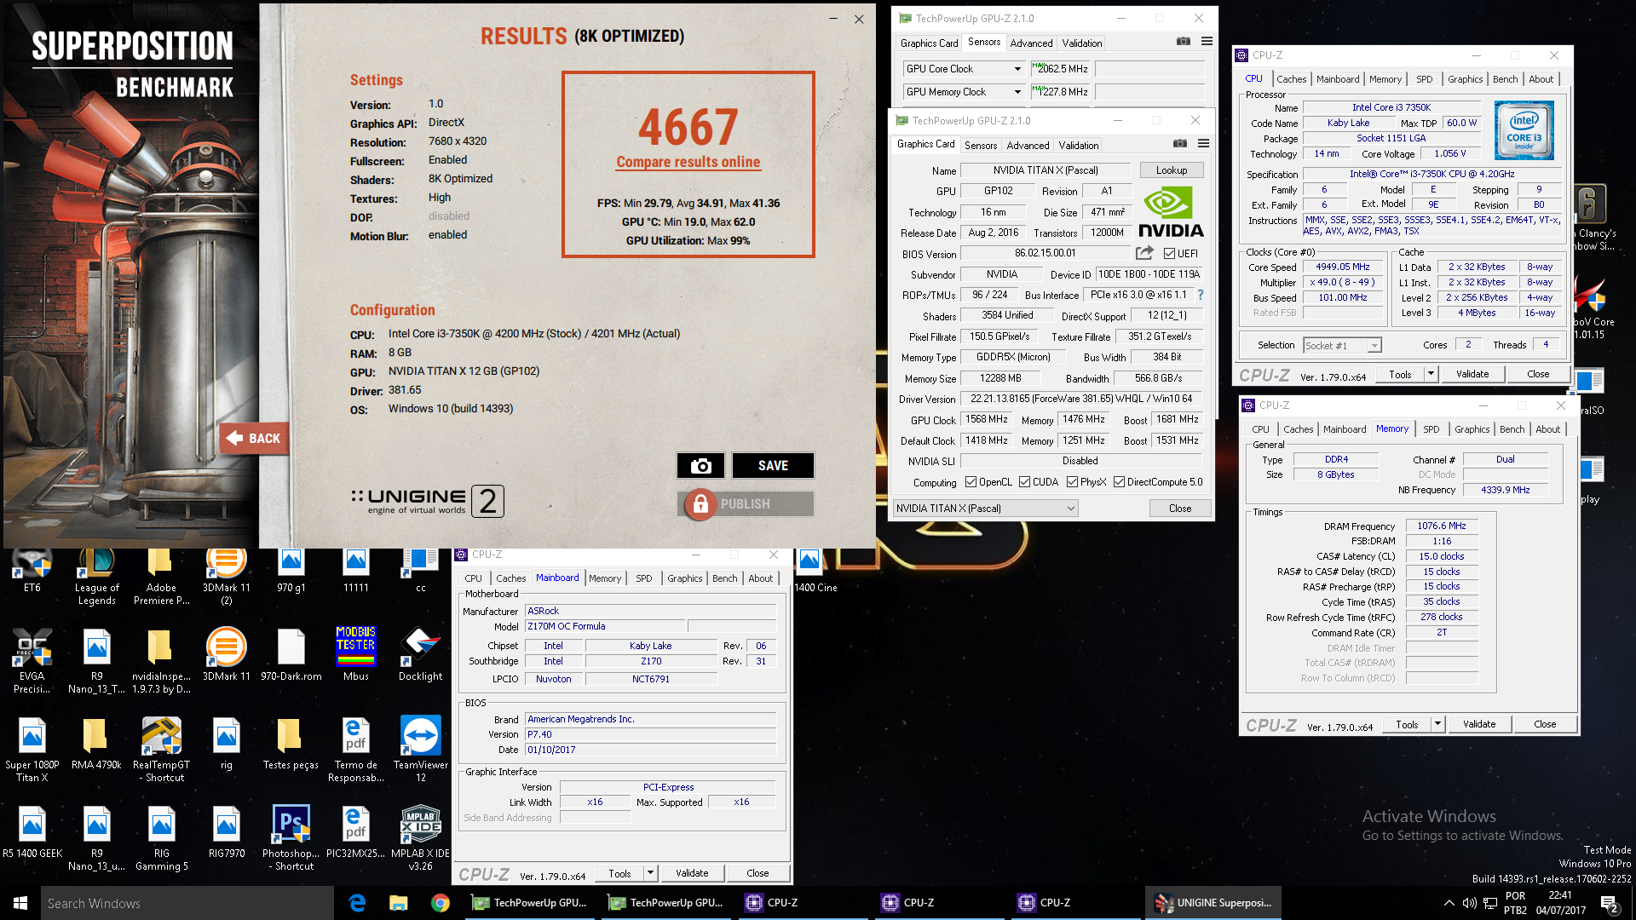
Task: Open Modbus Tester Mbus desktop icon
Action: (x=356, y=654)
